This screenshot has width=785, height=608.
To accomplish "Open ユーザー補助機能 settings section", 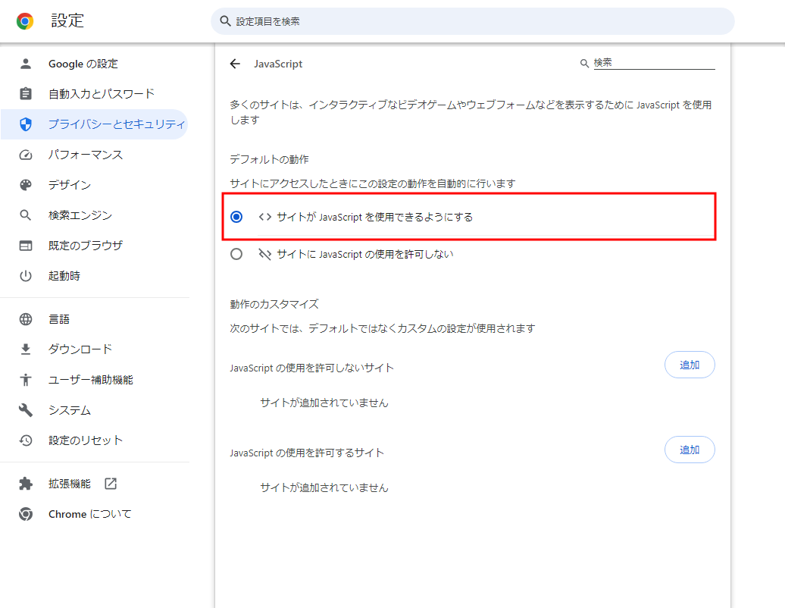I will pos(94,380).
